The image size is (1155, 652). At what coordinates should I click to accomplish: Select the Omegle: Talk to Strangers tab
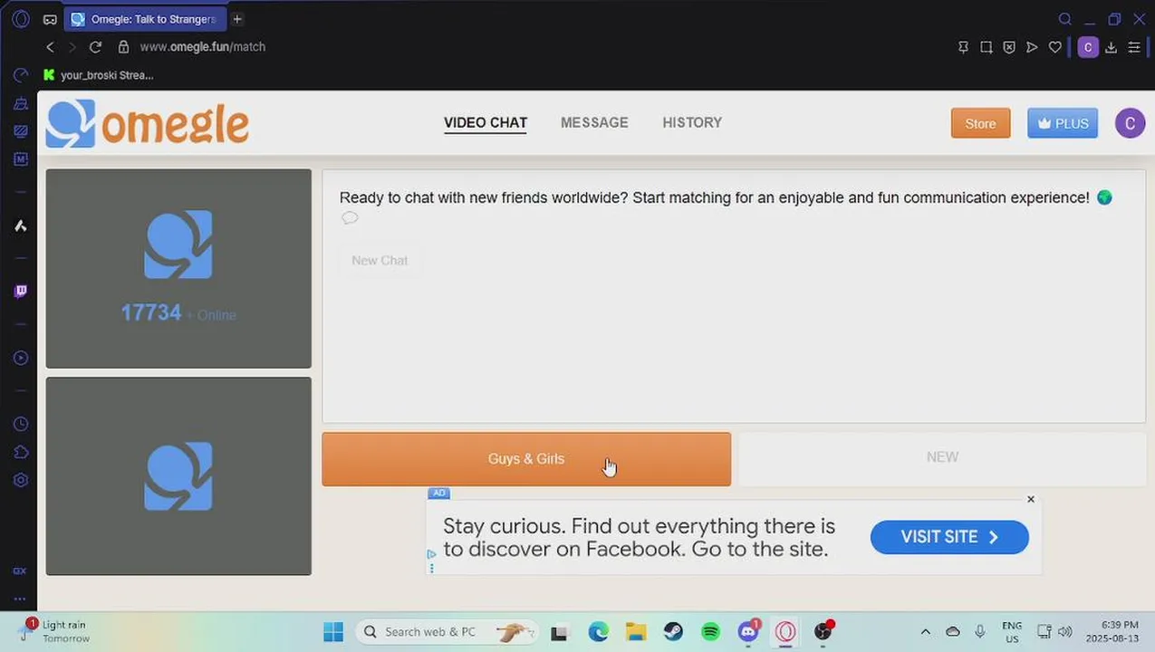[x=145, y=19]
